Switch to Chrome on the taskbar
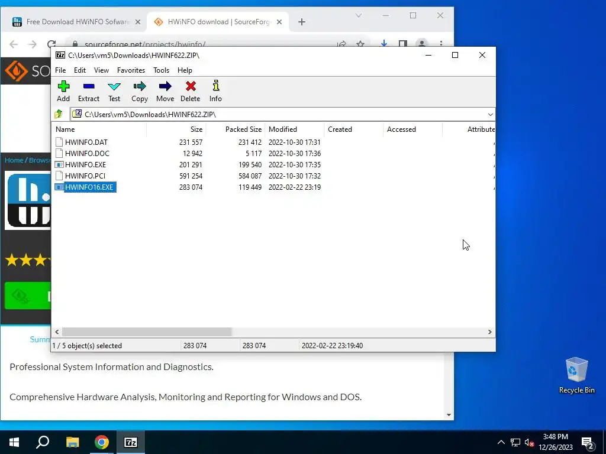This screenshot has width=606, height=454. tap(102, 442)
